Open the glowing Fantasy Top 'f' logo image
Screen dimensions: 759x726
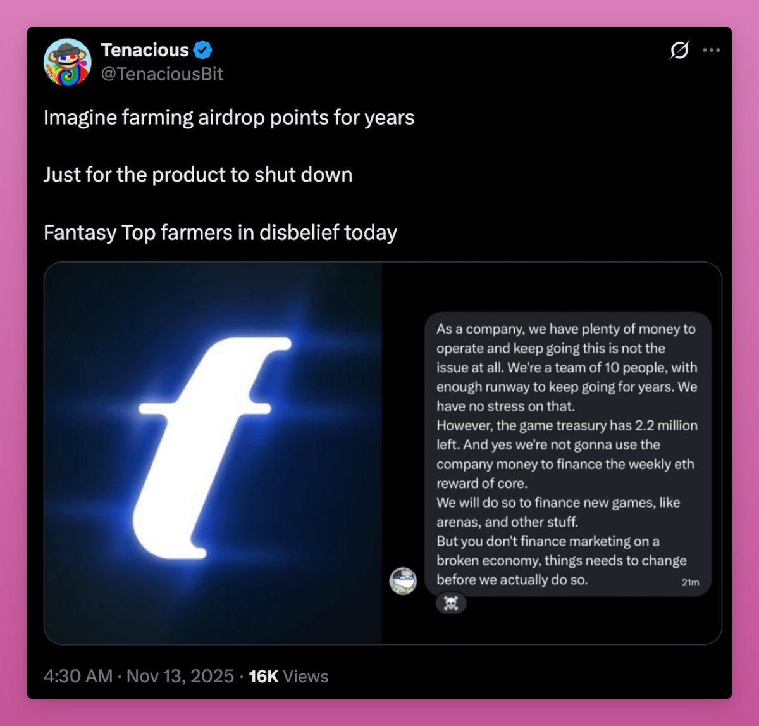pyautogui.click(x=213, y=453)
